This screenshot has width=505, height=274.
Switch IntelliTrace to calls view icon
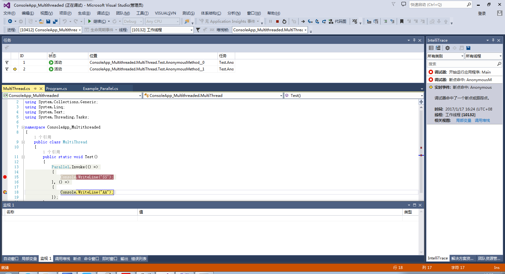438,48
